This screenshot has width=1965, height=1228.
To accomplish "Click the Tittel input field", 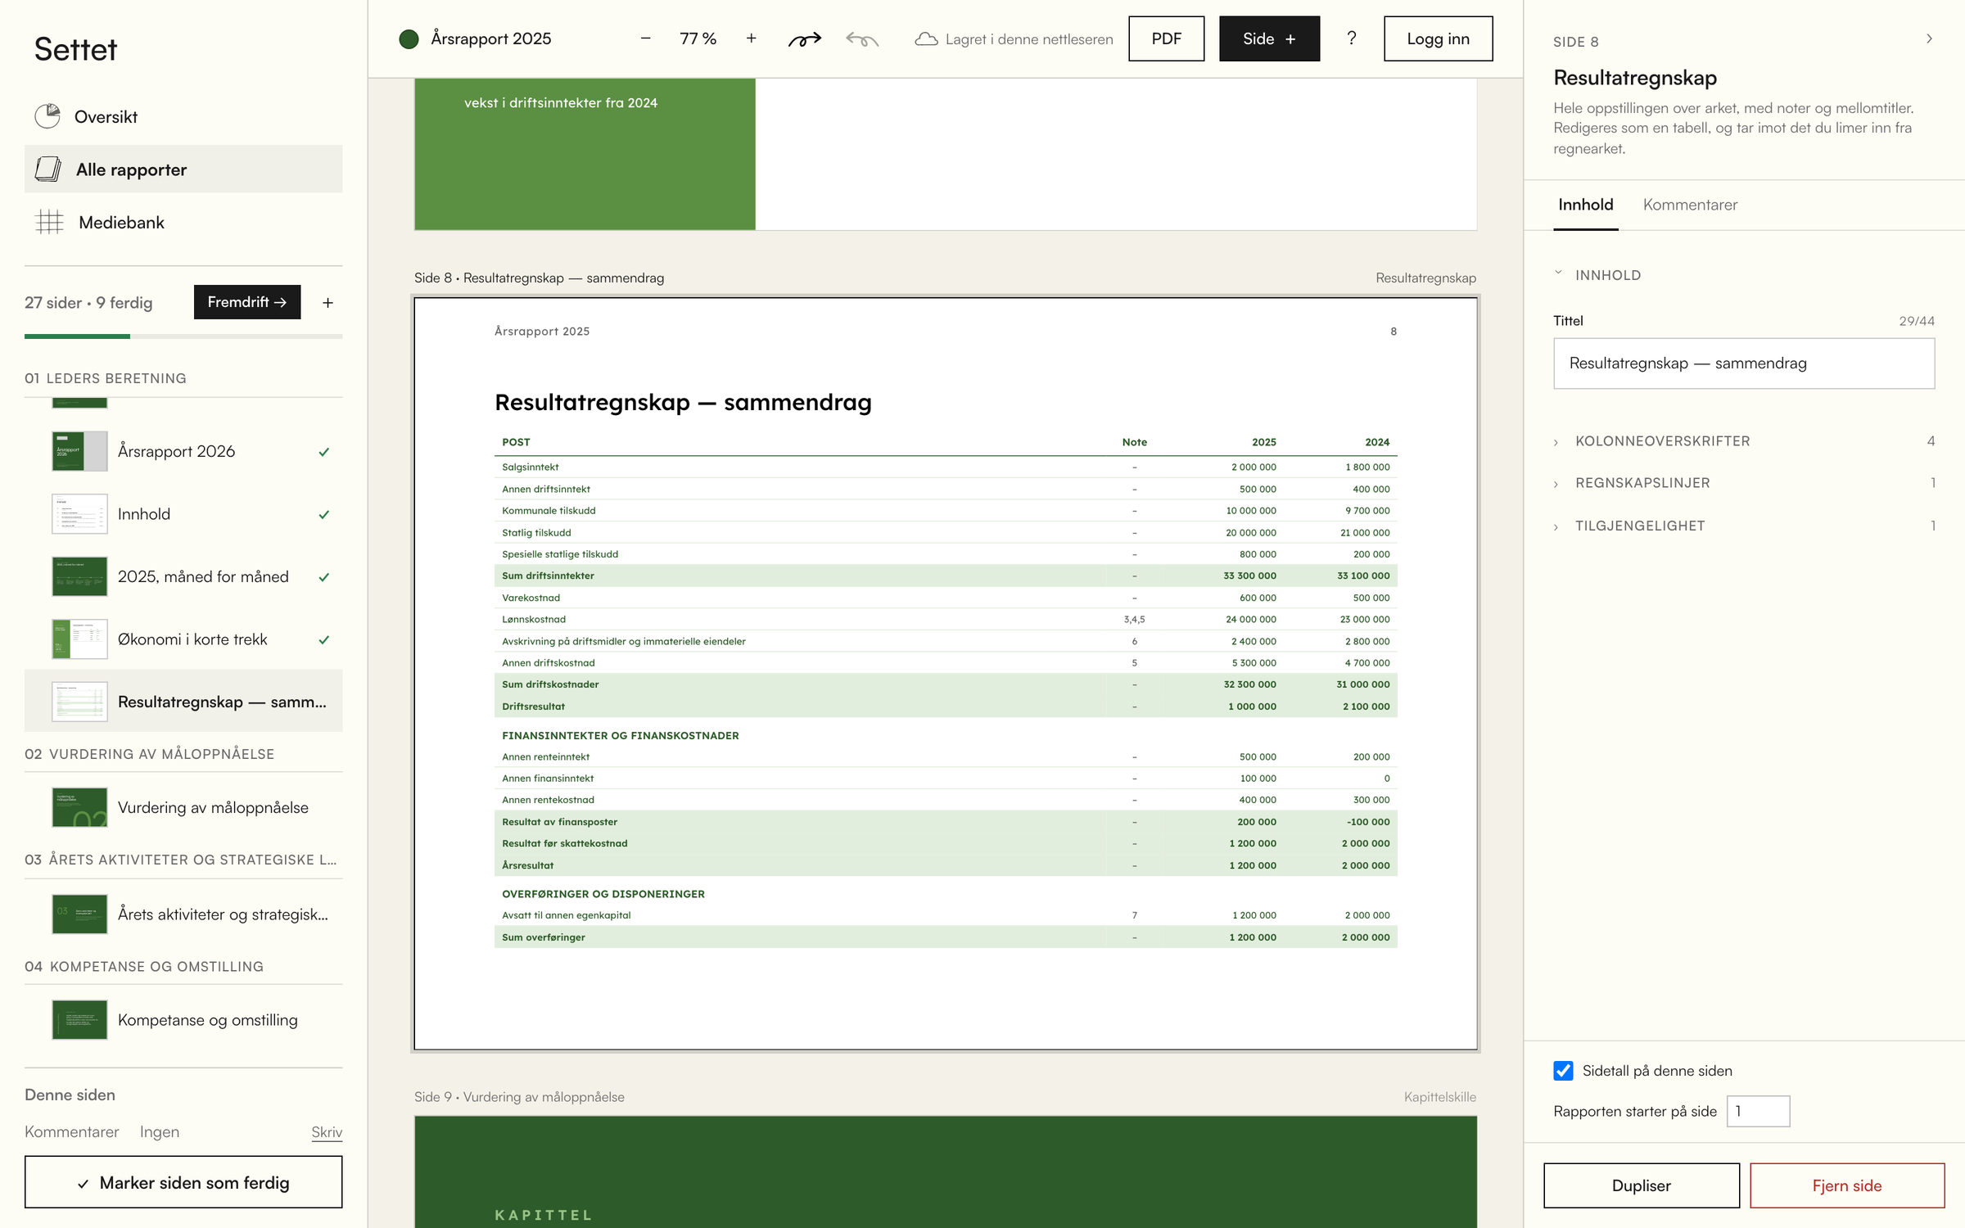I will click(1744, 363).
